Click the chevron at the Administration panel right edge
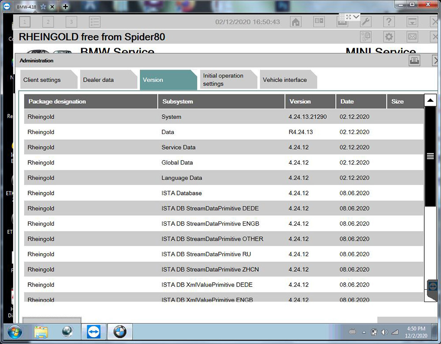 pyautogui.click(x=436, y=60)
